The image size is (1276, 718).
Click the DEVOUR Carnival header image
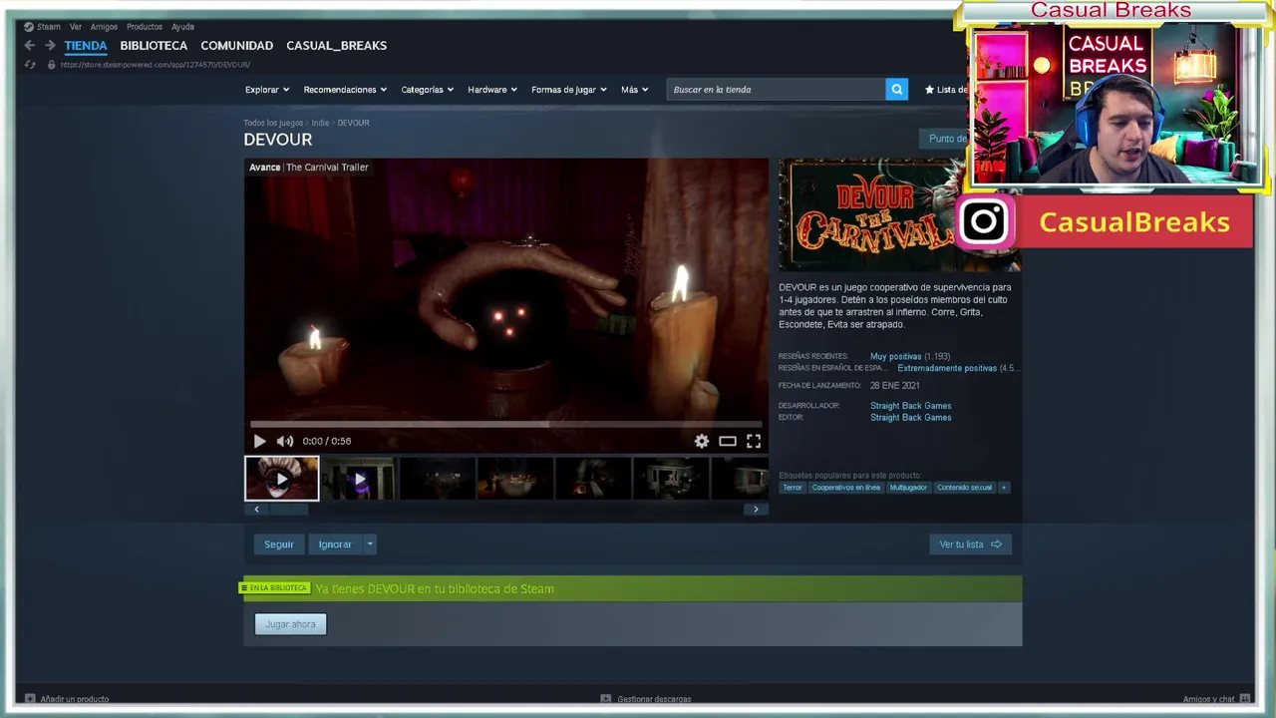point(900,214)
